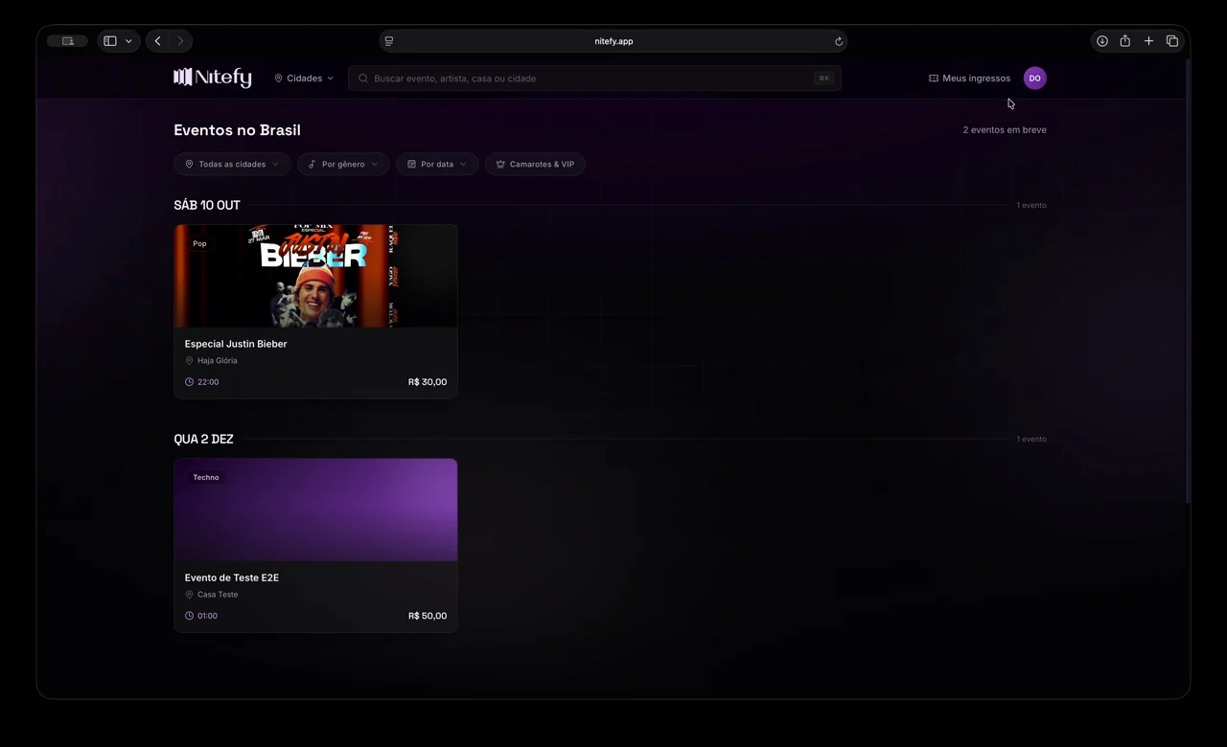Click the Evento de Teste E2E title
The image size is (1227, 747).
[232, 577]
